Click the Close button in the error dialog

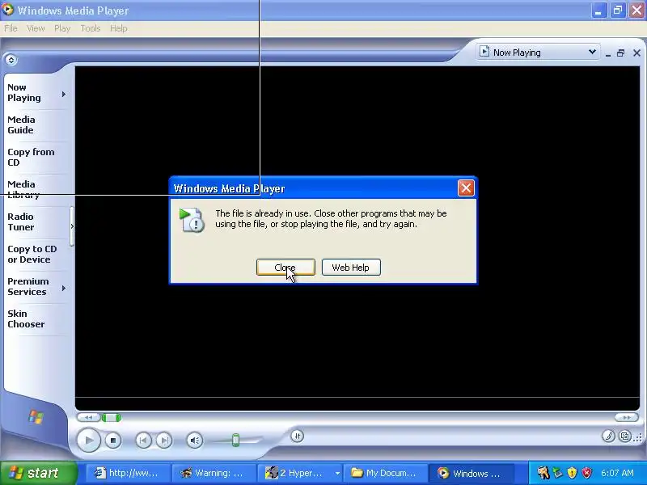tap(285, 268)
